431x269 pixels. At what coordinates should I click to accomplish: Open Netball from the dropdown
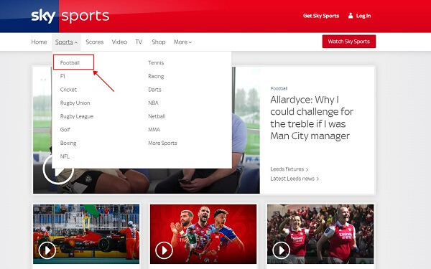click(157, 116)
